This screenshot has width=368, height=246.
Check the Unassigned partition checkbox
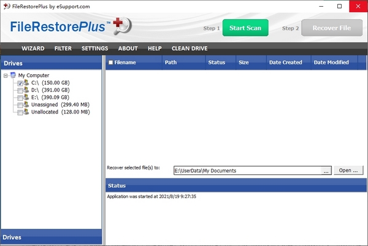tap(20, 105)
